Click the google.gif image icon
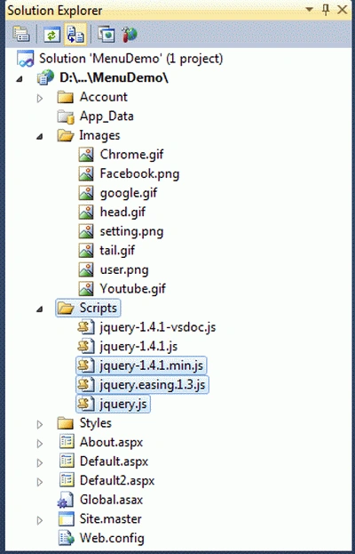The height and width of the screenshot is (554, 355). (86, 193)
